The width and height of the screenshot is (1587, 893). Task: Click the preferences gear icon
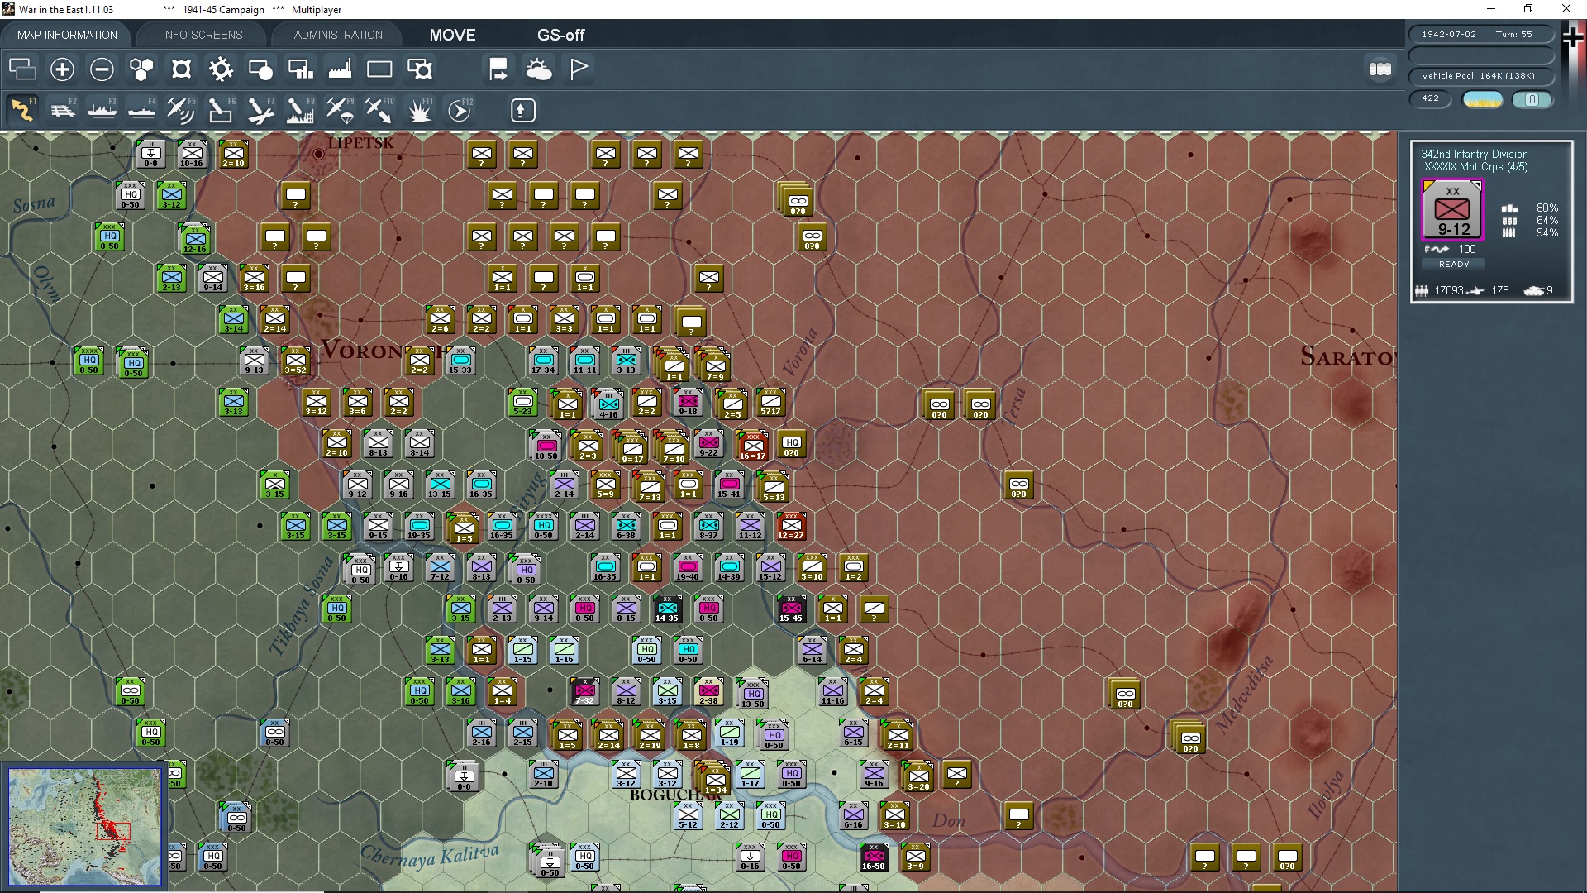click(x=221, y=69)
